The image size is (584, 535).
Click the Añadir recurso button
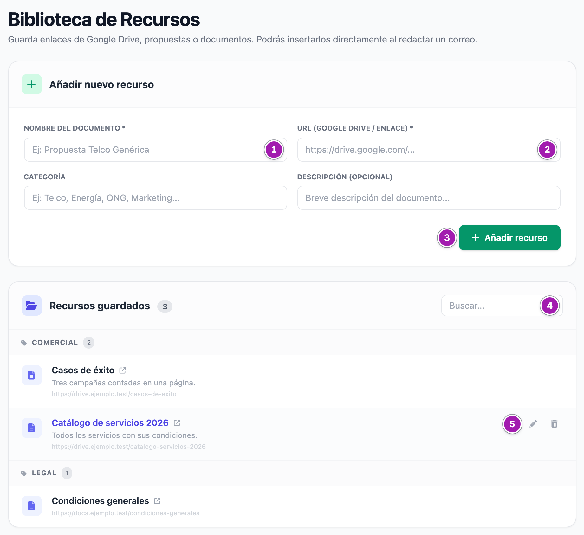coord(510,238)
